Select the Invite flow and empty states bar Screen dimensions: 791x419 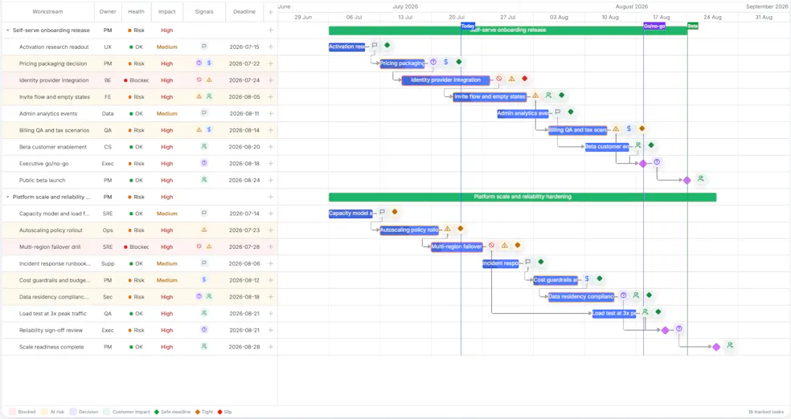click(x=490, y=96)
